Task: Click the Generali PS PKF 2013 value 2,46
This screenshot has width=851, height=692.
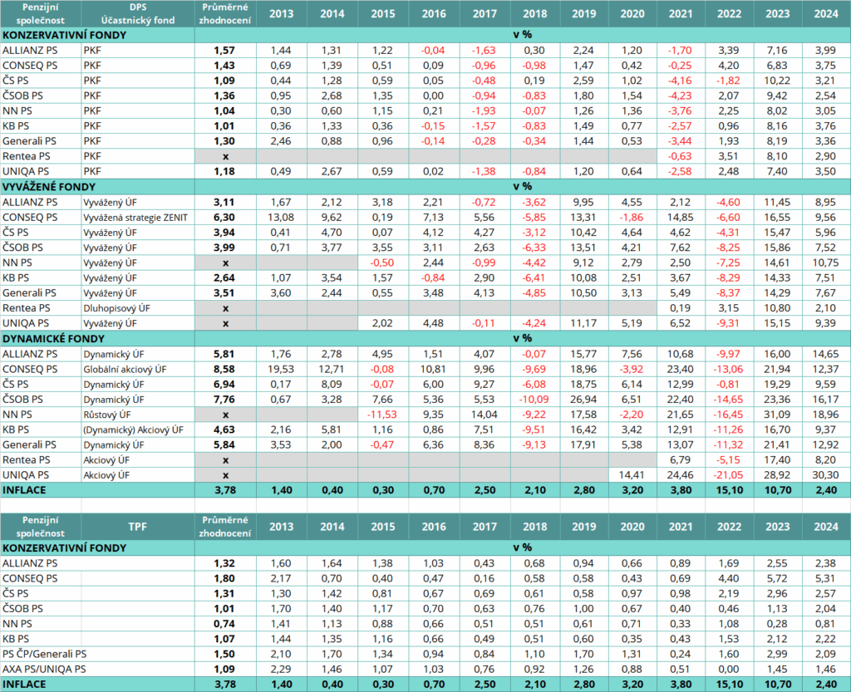Action: [281, 141]
